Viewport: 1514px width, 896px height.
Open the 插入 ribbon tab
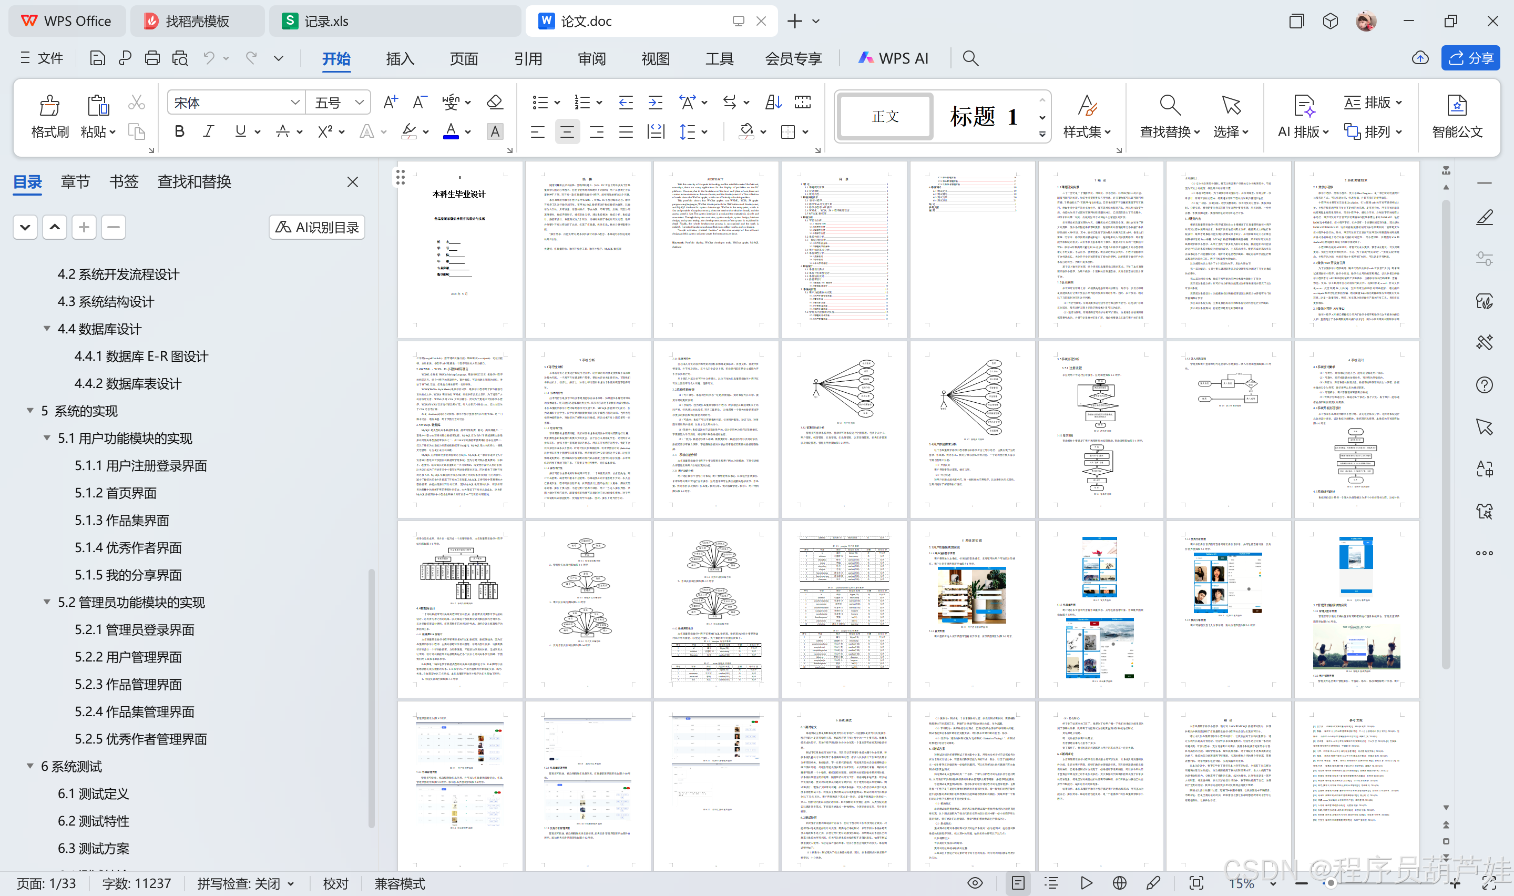pyautogui.click(x=400, y=58)
